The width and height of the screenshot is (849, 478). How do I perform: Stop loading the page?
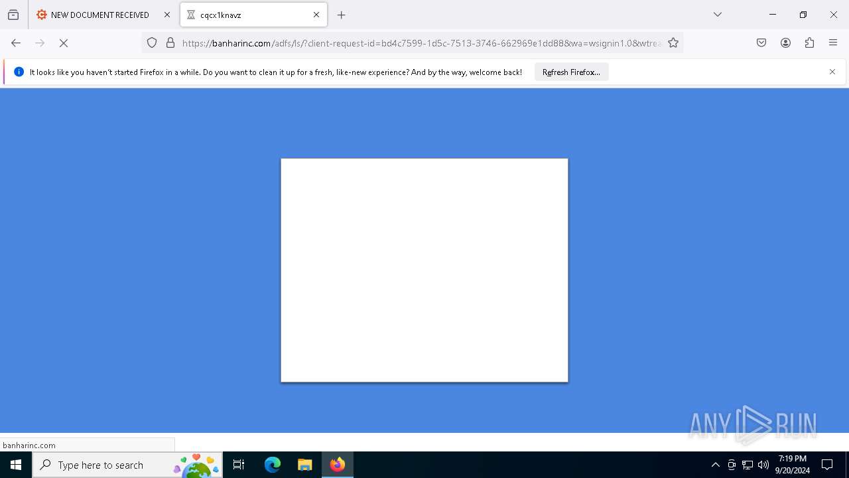click(64, 43)
